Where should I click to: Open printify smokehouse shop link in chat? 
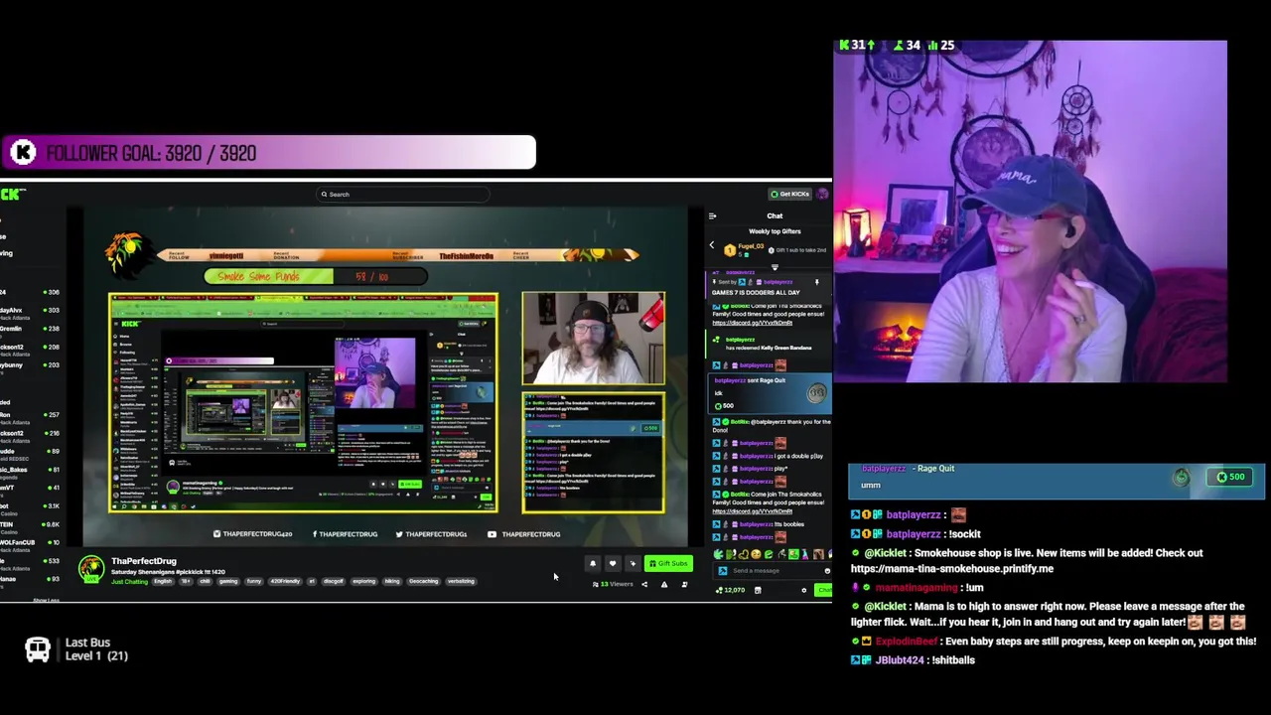[951, 569]
